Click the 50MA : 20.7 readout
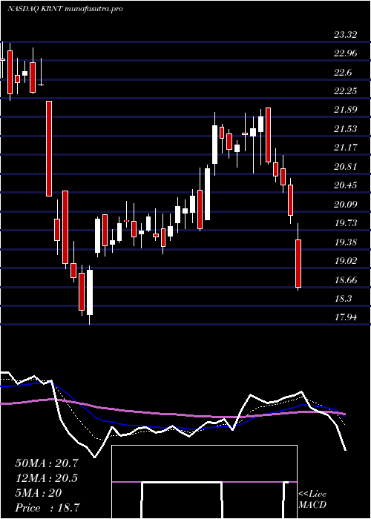The height and width of the screenshot is (519, 371). [47, 463]
